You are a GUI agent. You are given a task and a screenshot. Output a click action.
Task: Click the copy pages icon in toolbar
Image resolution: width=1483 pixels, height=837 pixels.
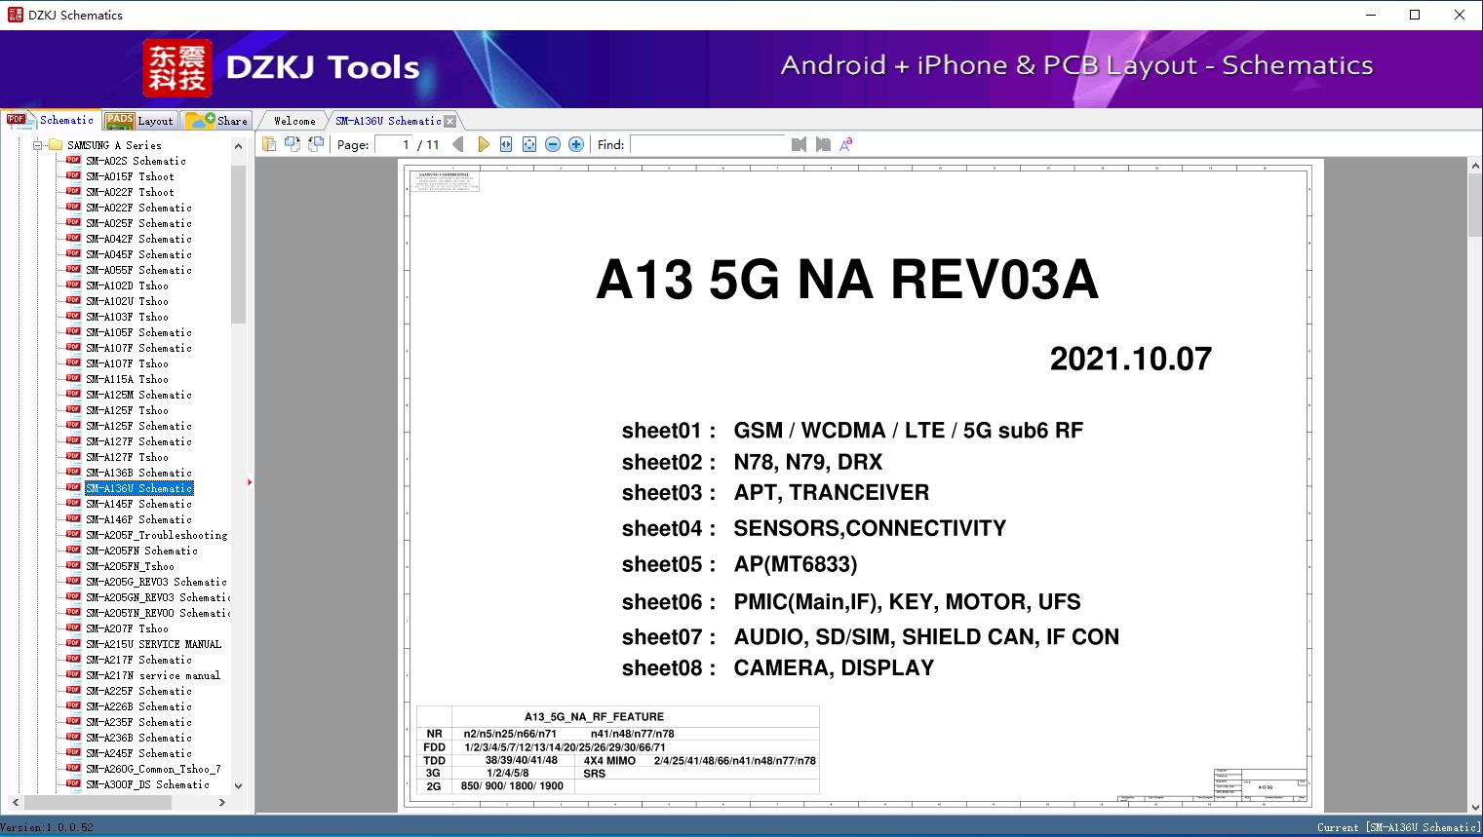269,144
